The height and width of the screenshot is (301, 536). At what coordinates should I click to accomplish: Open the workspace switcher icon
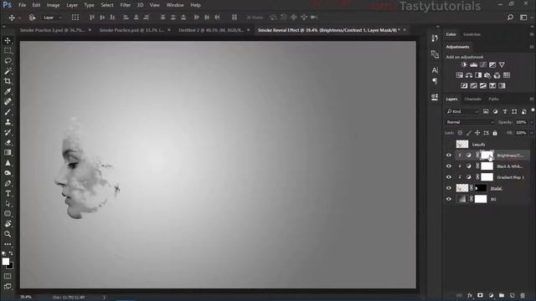[523, 17]
